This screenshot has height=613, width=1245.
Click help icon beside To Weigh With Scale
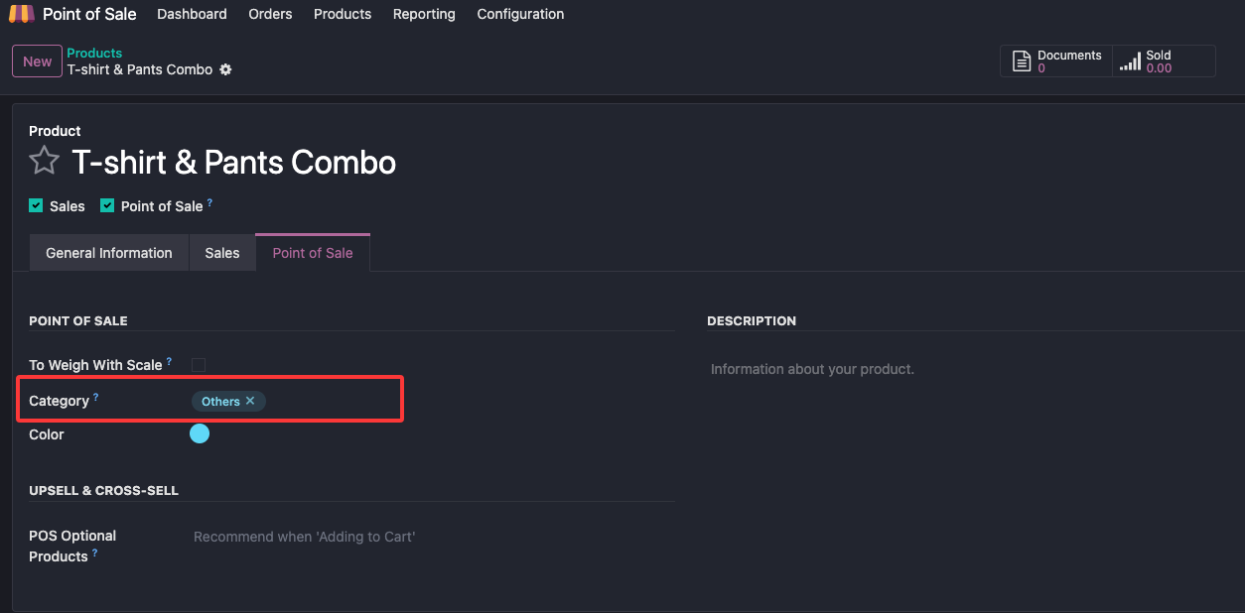169,362
